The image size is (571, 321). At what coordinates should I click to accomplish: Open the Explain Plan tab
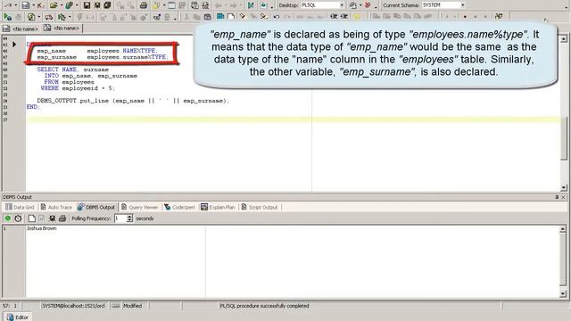[218, 207]
